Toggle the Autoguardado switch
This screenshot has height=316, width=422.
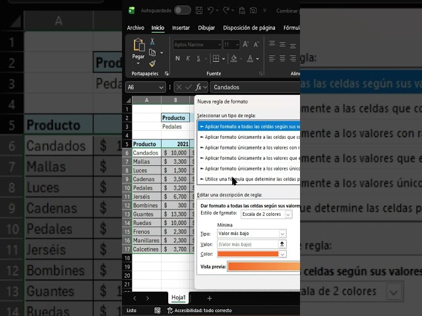pos(183,11)
